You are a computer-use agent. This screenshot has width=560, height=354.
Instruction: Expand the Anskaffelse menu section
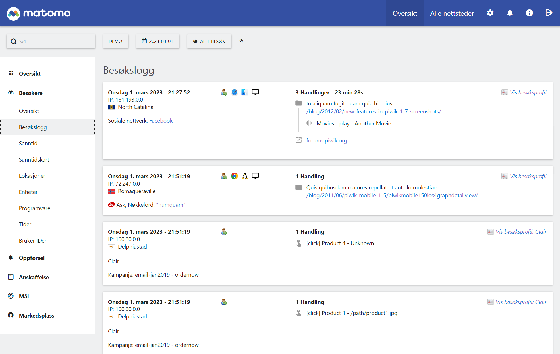[34, 277]
